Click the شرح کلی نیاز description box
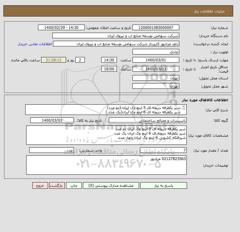This screenshot has height=232, width=240. point(106,110)
